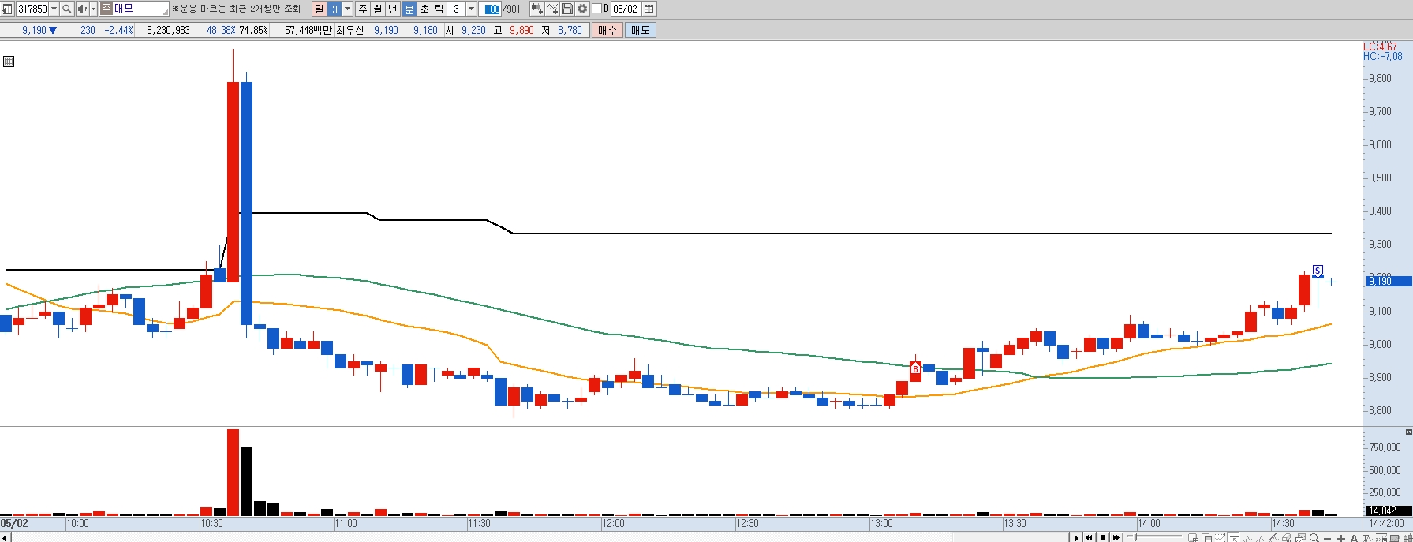
Task: Click the chart line-with-plus tool icon
Action: (551, 9)
